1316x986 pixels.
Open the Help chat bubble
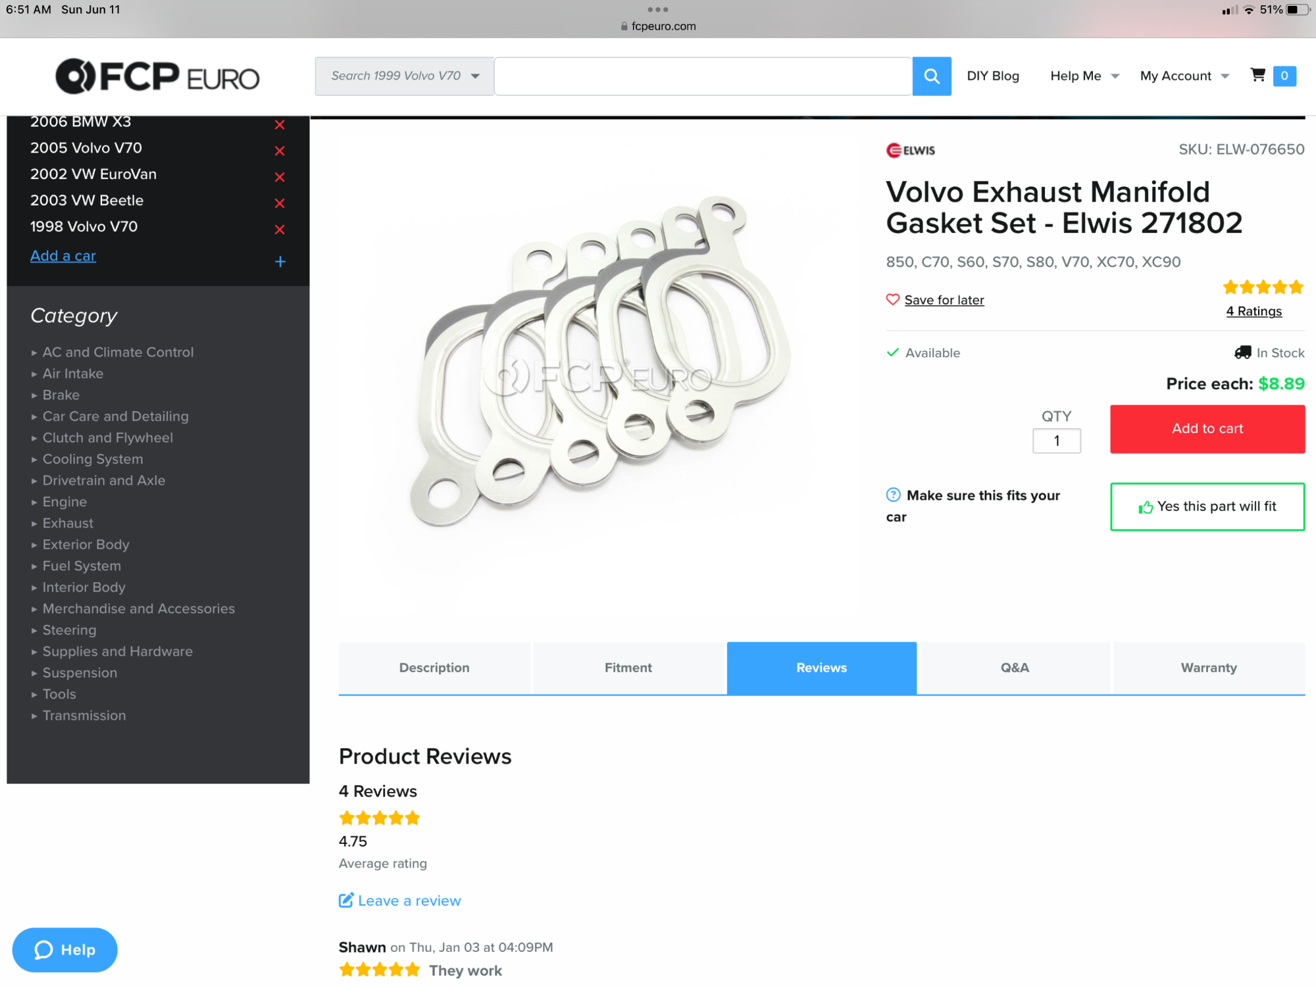click(64, 949)
